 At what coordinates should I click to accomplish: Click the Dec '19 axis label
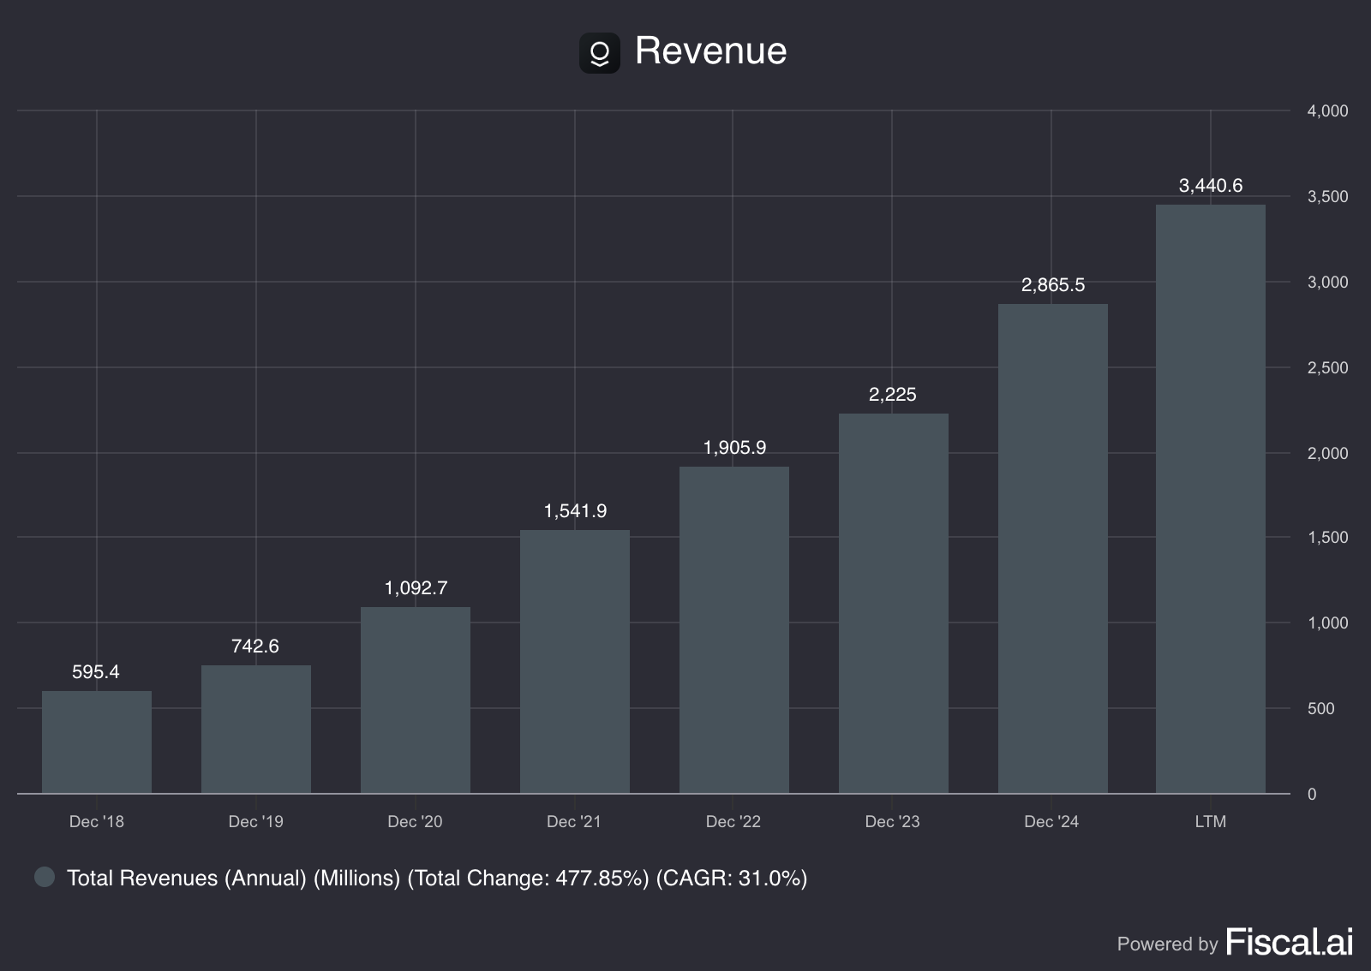256,821
